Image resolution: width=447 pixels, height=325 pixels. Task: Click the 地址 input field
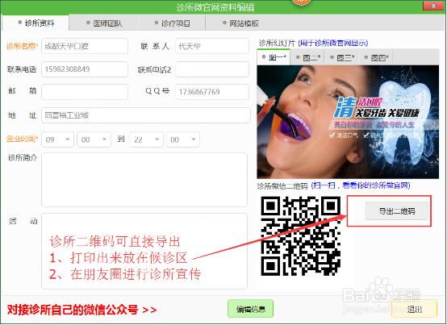(x=146, y=115)
